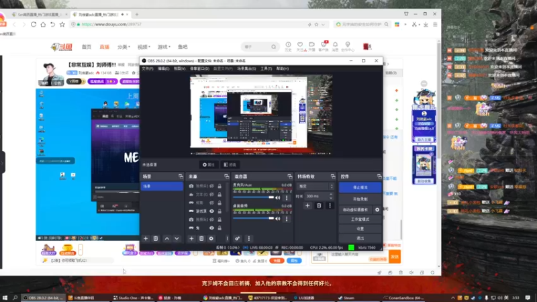537x302 pixels.
Task: Open OBS Edit menu
Action: click(x=163, y=69)
